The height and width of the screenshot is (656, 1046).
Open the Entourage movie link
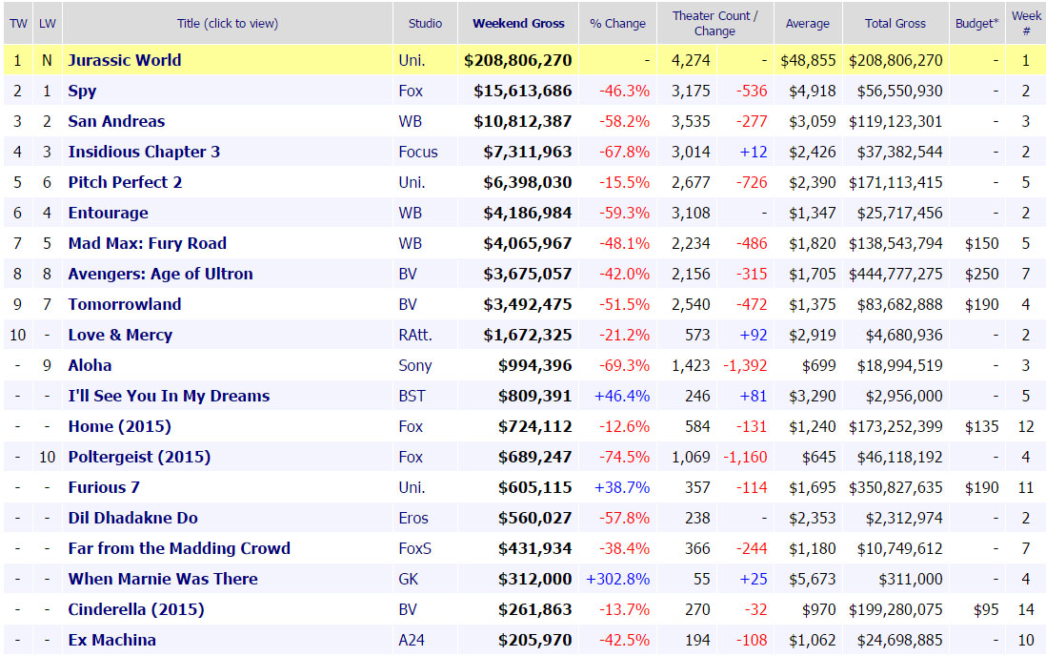(x=108, y=213)
